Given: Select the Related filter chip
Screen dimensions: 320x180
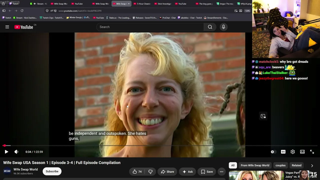Looking at the screenshot, I should [x=296, y=165].
